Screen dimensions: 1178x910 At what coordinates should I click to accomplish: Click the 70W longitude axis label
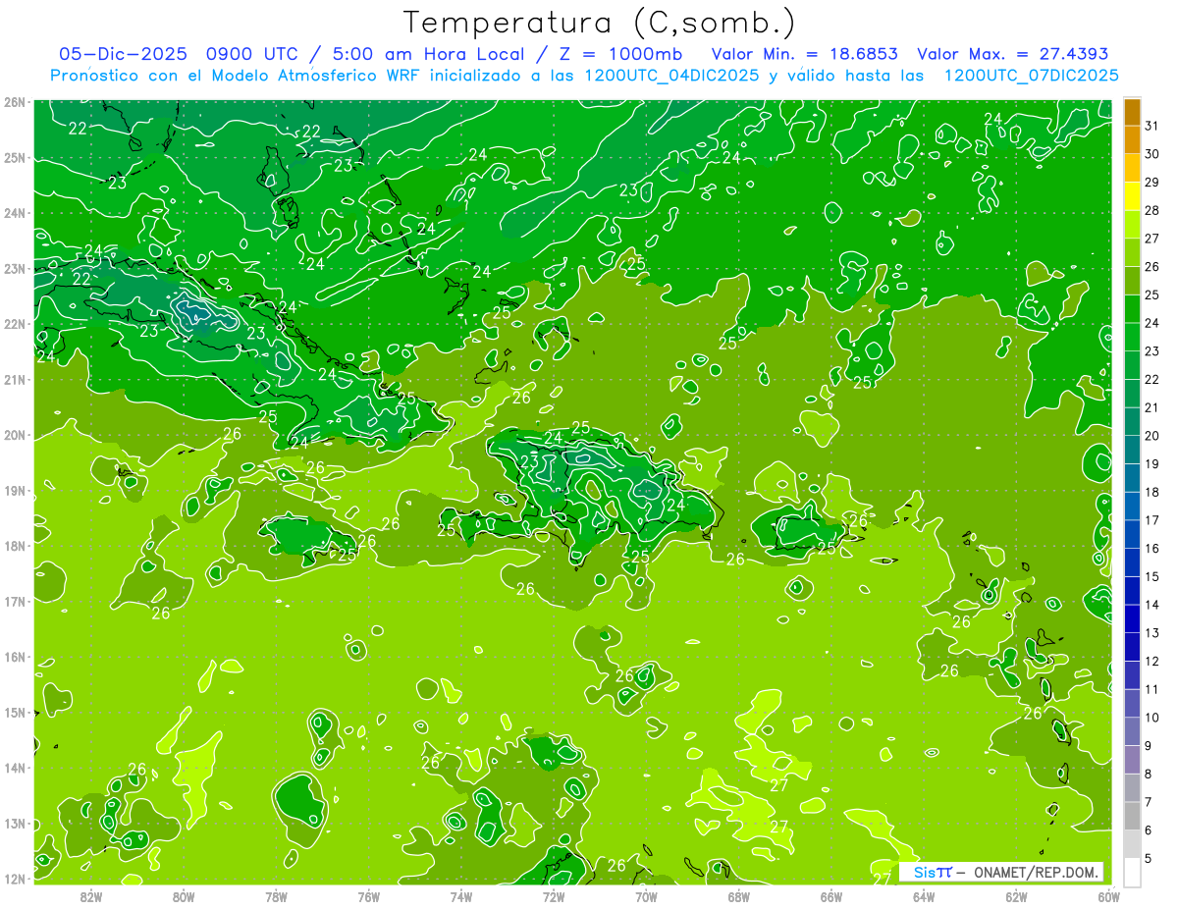[646, 895]
